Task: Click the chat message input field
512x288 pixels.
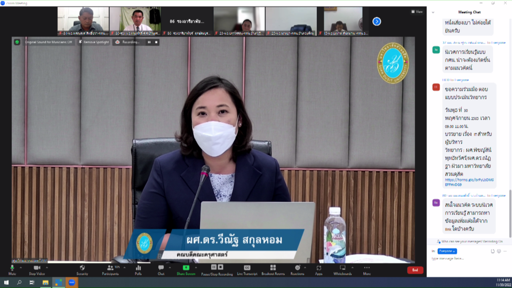Action: coord(469,259)
